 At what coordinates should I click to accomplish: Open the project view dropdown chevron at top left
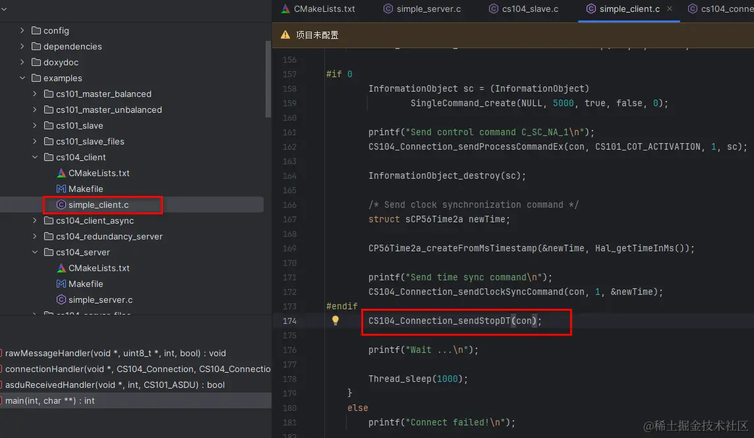point(4,9)
